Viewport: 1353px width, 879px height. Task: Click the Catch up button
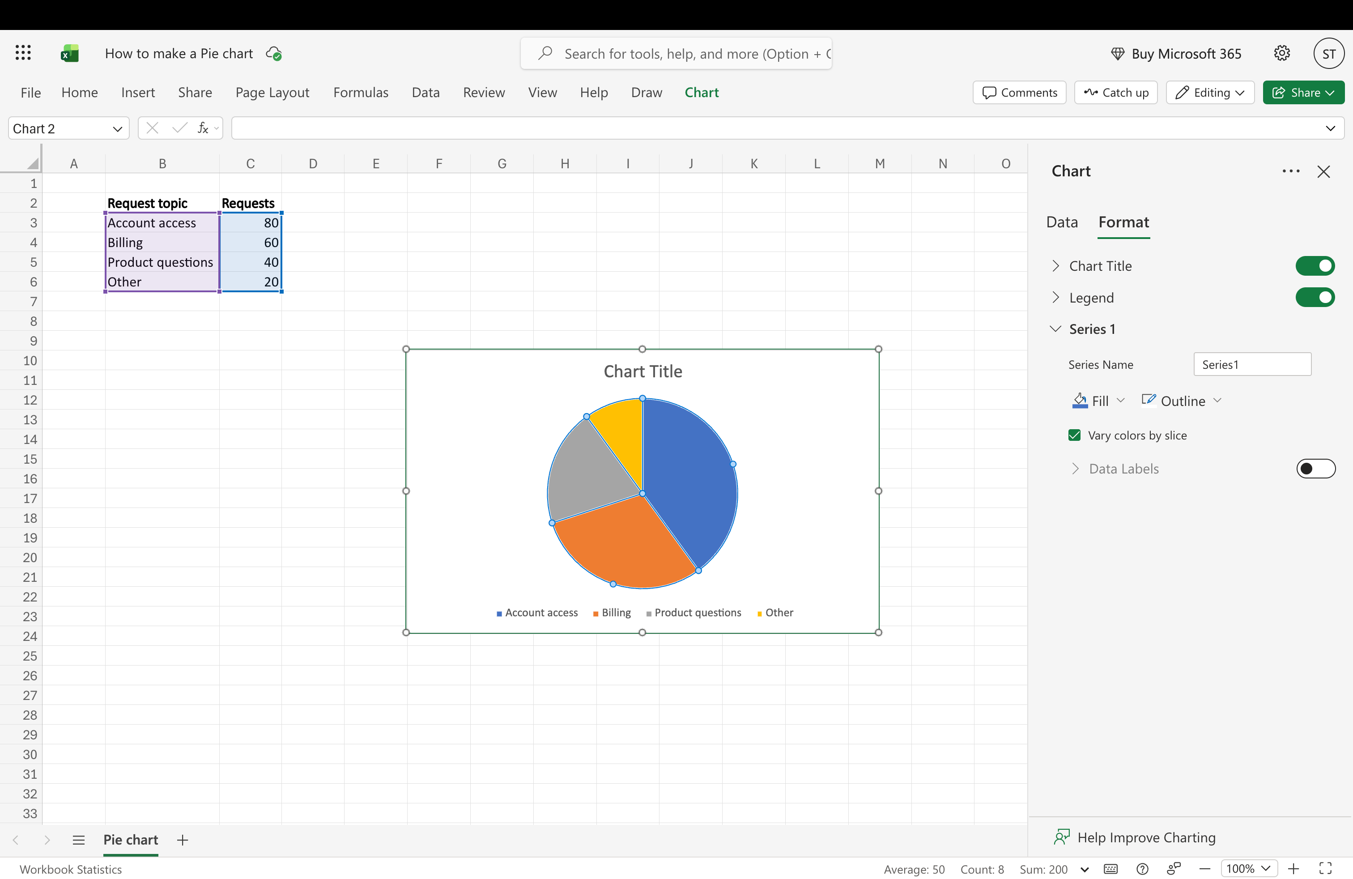point(1115,92)
